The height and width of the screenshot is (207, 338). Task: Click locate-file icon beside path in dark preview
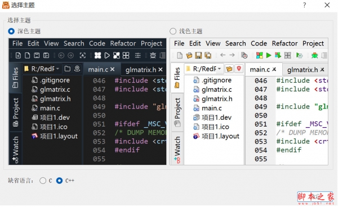(x=77, y=69)
